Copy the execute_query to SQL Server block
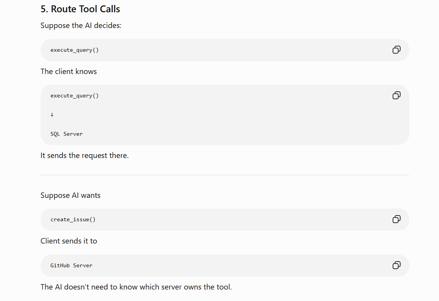The height and width of the screenshot is (301, 439). point(396,95)
